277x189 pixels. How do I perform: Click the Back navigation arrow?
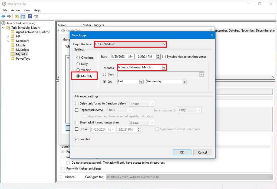(4, 16)
